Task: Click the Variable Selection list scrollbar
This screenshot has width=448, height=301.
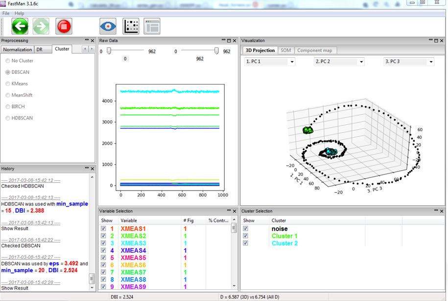Action: (234, 253)
